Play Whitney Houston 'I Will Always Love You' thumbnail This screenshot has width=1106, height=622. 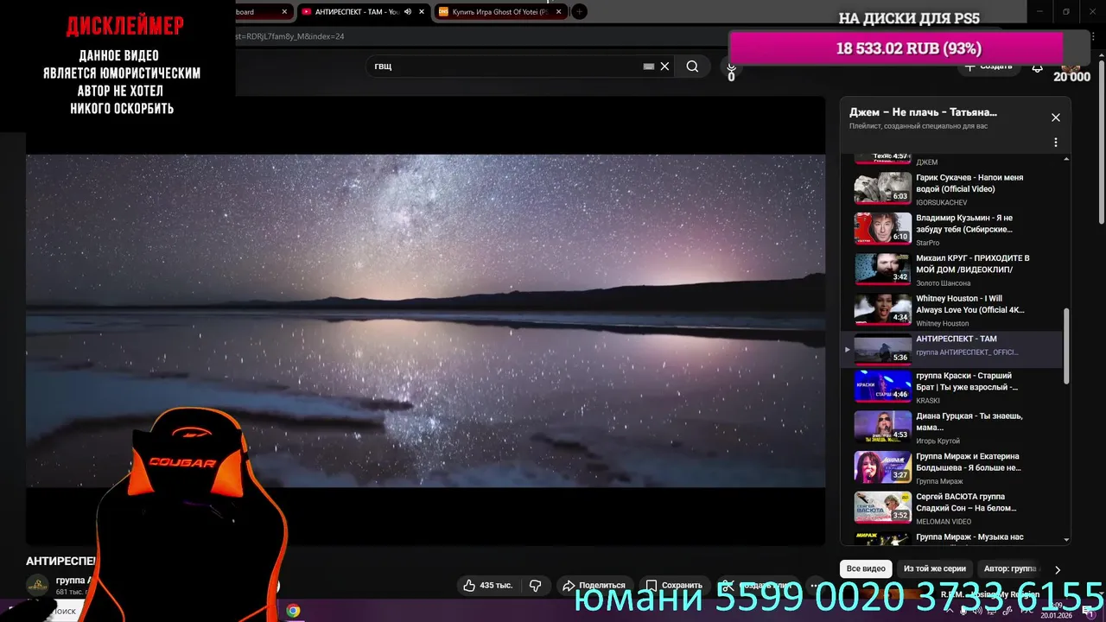tap(882, 309)
